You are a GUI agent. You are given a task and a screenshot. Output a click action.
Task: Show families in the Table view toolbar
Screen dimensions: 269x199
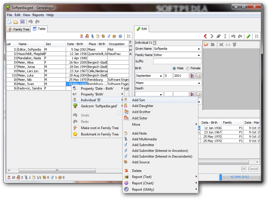point(87,36)
